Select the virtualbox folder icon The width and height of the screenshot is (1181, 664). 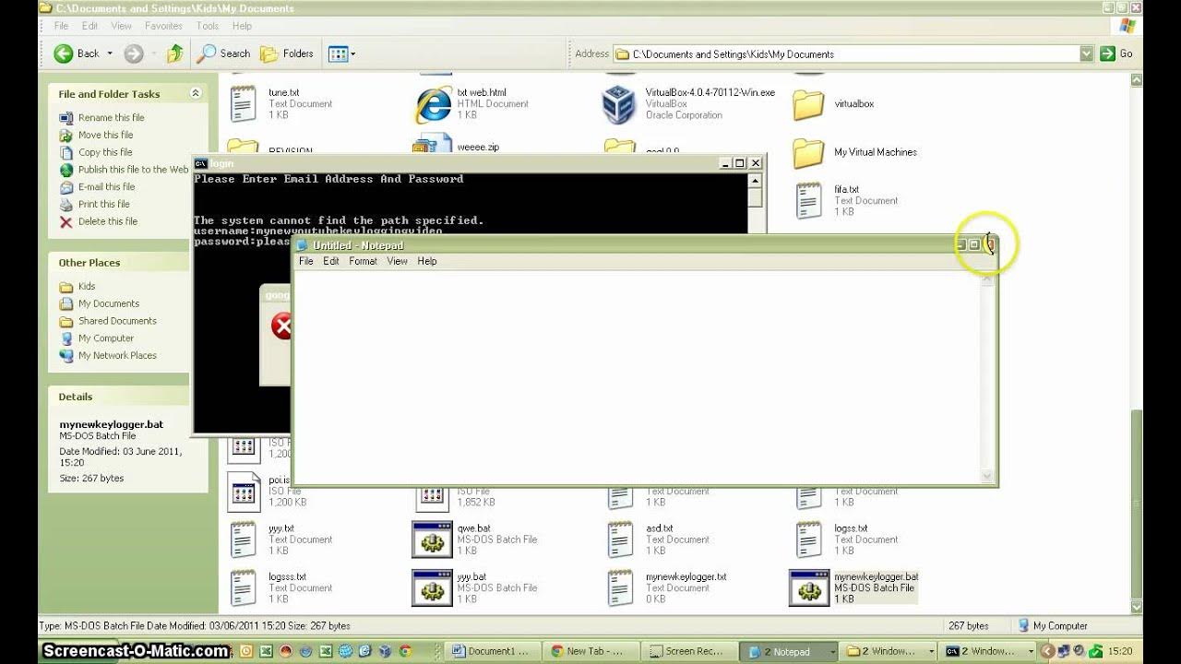[x=808, y=104]
